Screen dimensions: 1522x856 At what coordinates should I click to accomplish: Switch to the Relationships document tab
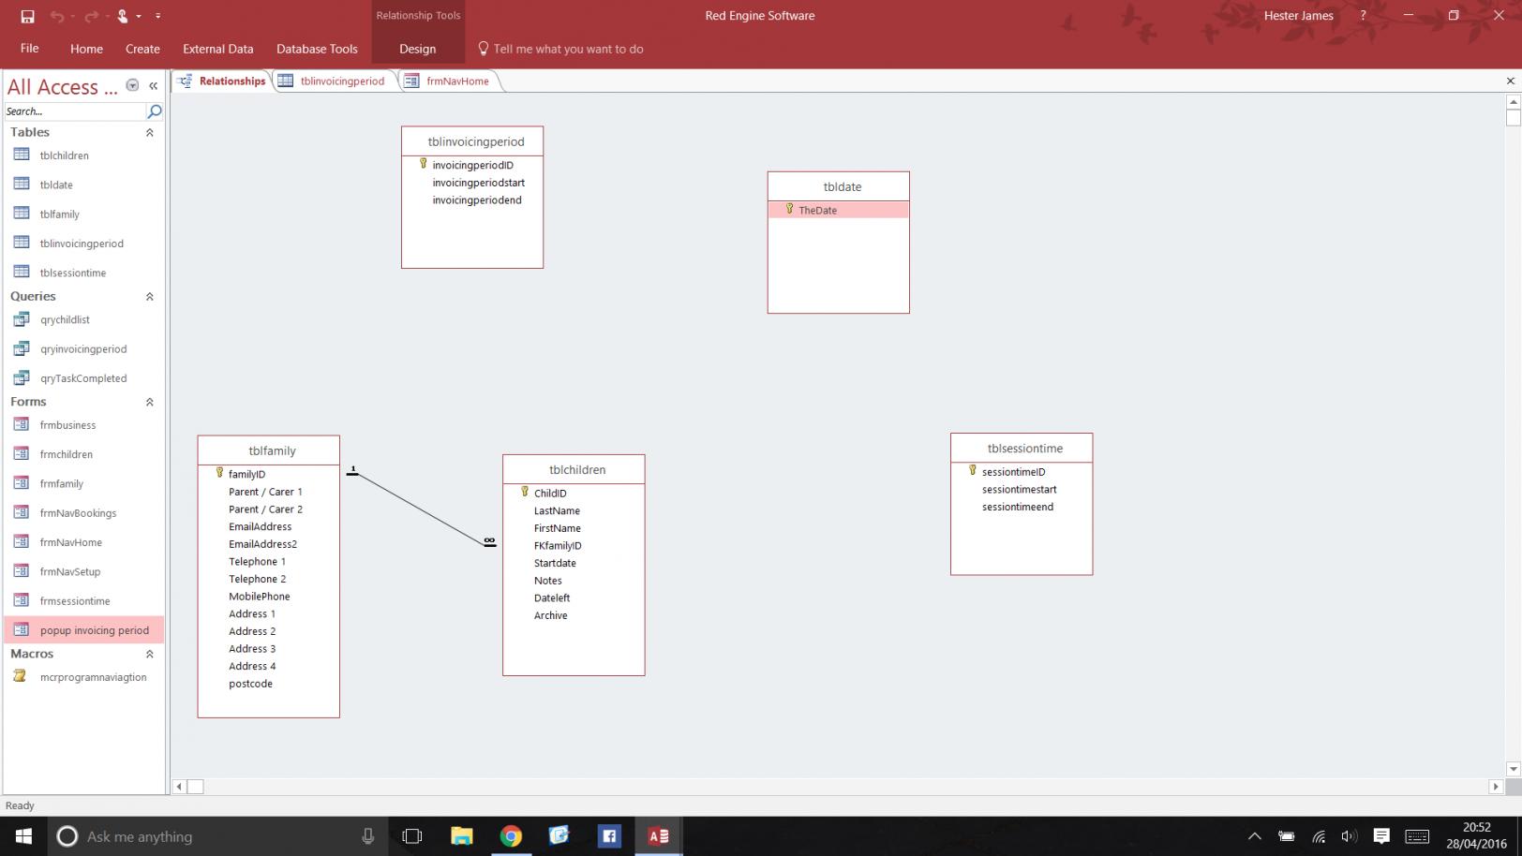click(221, 81)
